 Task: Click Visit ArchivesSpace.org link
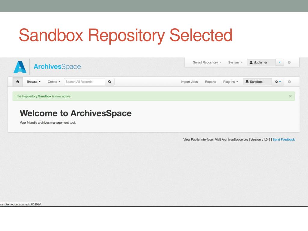(232, 140)
